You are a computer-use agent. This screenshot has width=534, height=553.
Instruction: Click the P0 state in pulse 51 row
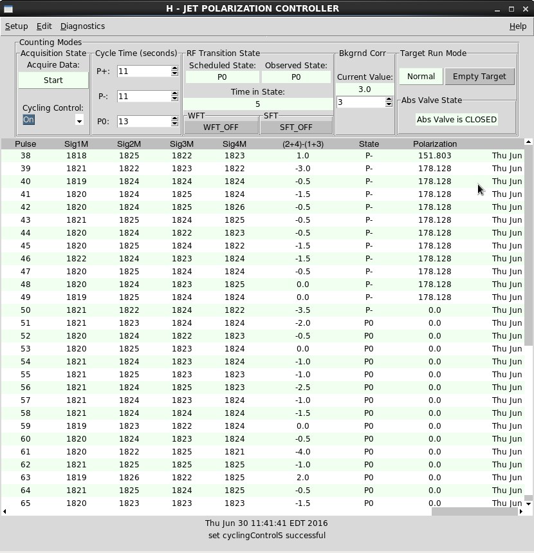coord(369,323)
